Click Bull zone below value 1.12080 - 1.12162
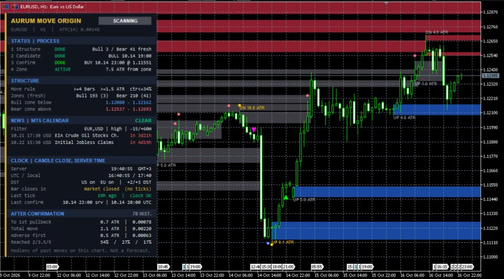This screenshot has height=279, width=504. [129, 102]
